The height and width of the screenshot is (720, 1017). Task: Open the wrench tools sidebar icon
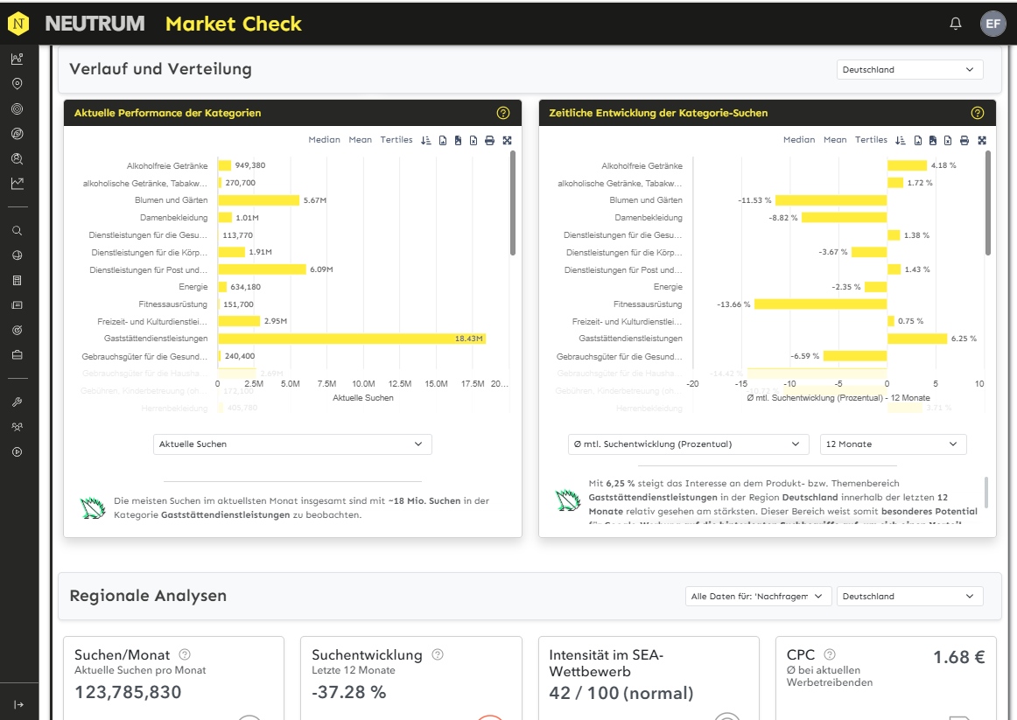click(x=18, y=402)
